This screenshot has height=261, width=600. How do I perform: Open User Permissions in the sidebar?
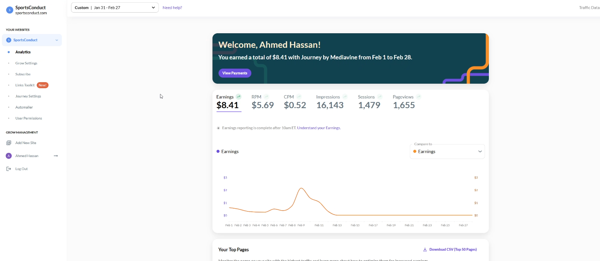click(x=29, y=118)
